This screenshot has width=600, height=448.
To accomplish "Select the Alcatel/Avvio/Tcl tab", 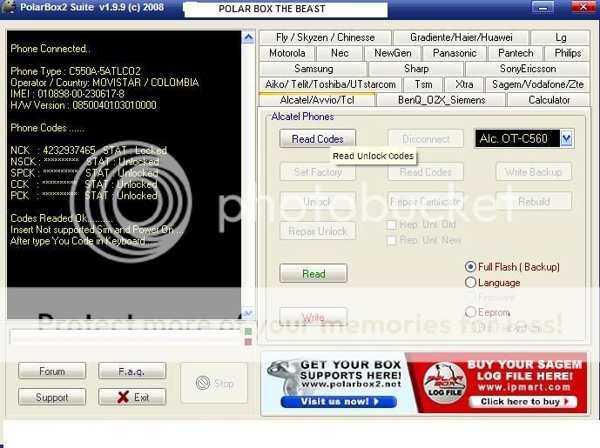I will tap(317, 100).
